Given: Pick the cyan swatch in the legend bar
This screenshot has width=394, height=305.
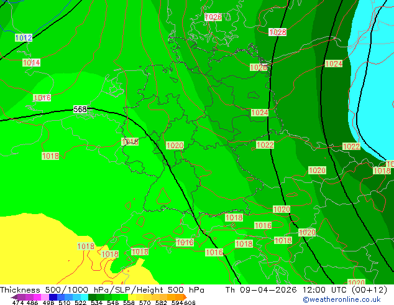Looking at the screenshot, I should click(85, 297).
